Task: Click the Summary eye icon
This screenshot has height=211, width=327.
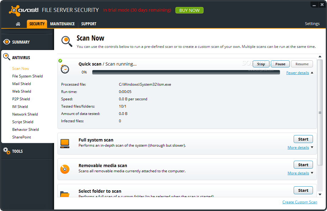Action: click(7, 42)
